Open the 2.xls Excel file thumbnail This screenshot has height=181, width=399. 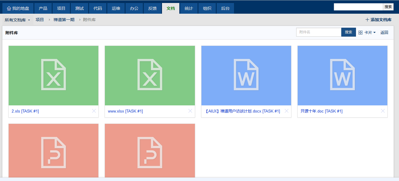pos(53,76)
